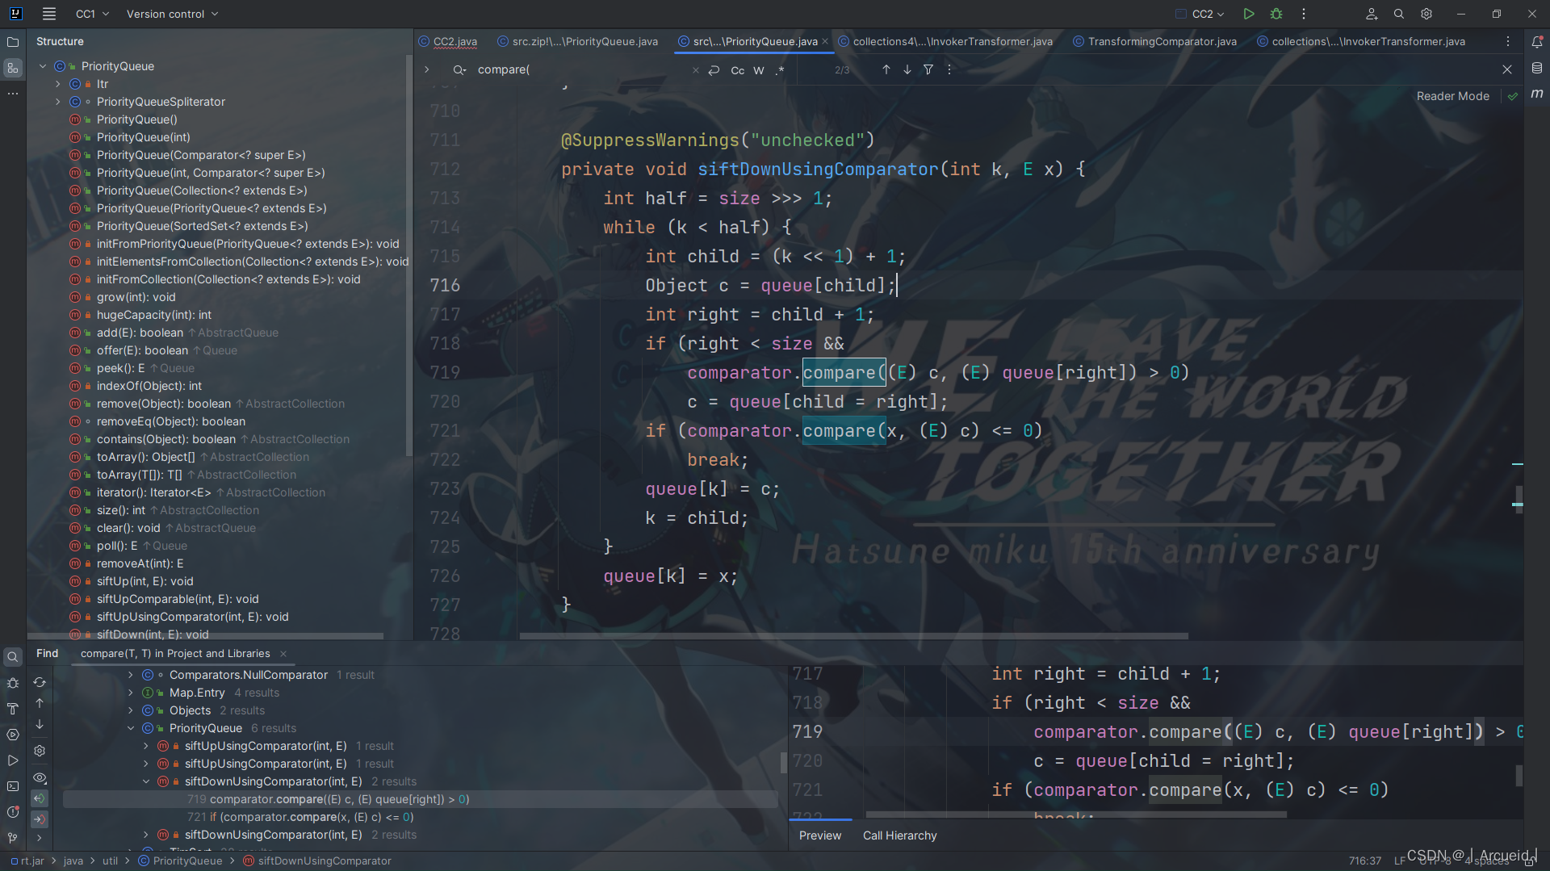This screenshot has width=1550, height=871.
Task: Open the CC1 project dropdown
Action: (x=92, y=14)
